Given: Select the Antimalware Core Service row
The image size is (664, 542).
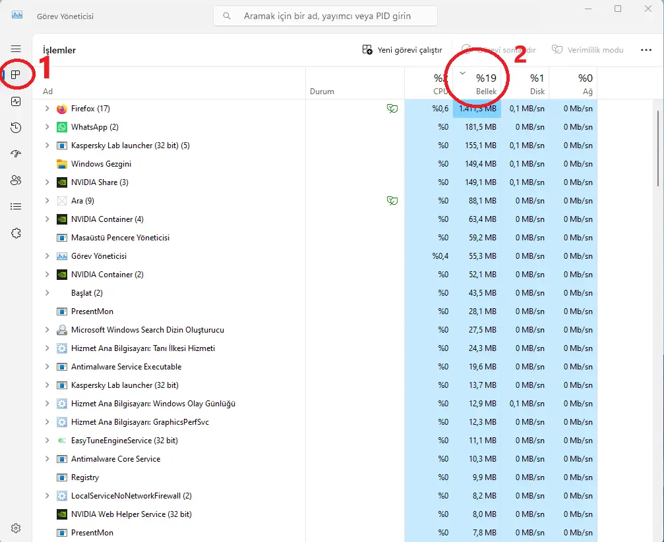Looking at the screenshot, I should coord(315,459).
